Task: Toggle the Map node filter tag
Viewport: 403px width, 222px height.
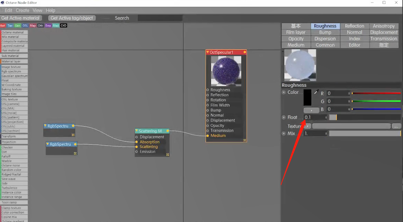Action: point(33,25)
